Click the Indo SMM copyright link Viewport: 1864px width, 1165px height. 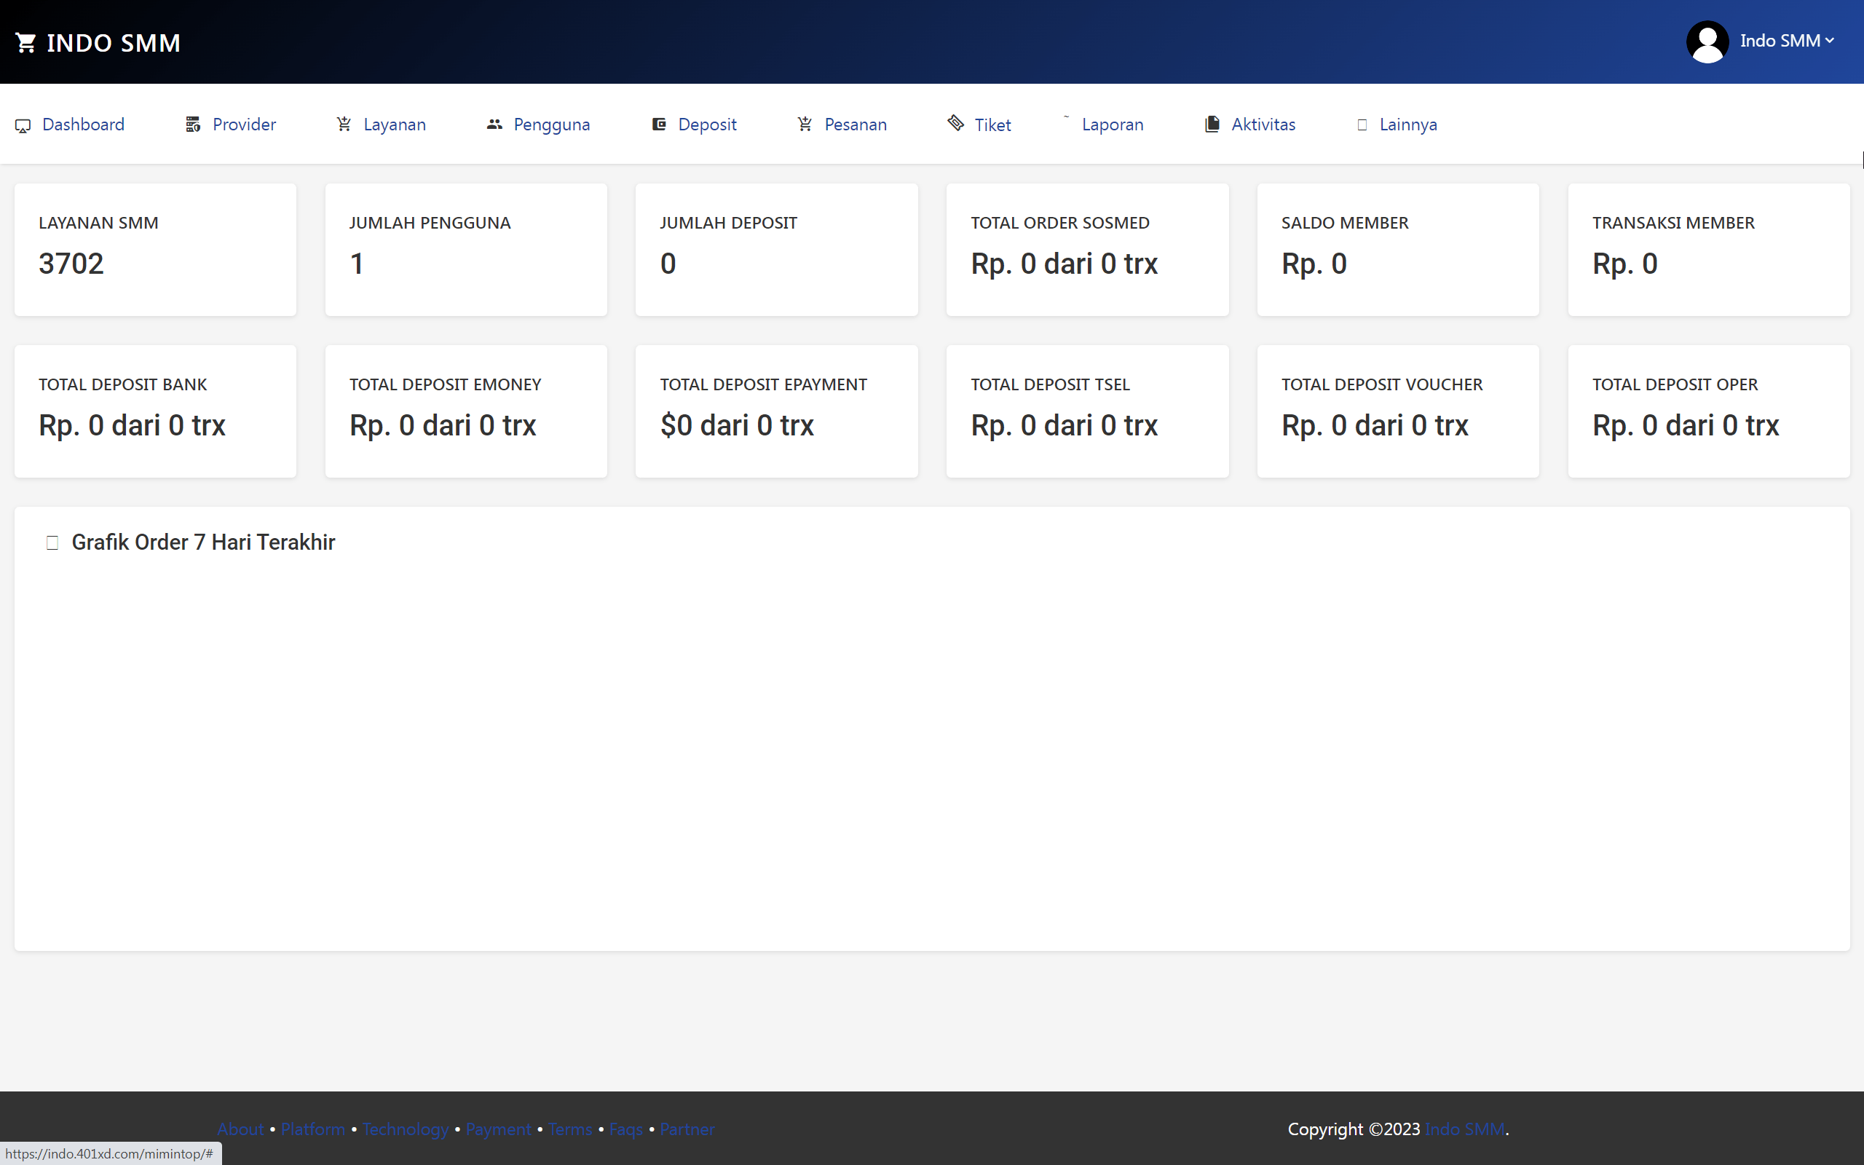coord(1463,1129)
